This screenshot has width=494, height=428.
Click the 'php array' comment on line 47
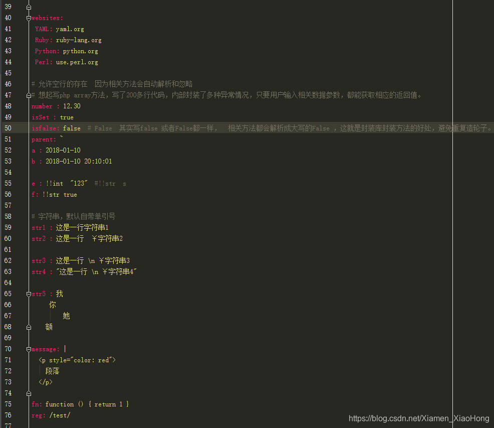click(226, 95)
